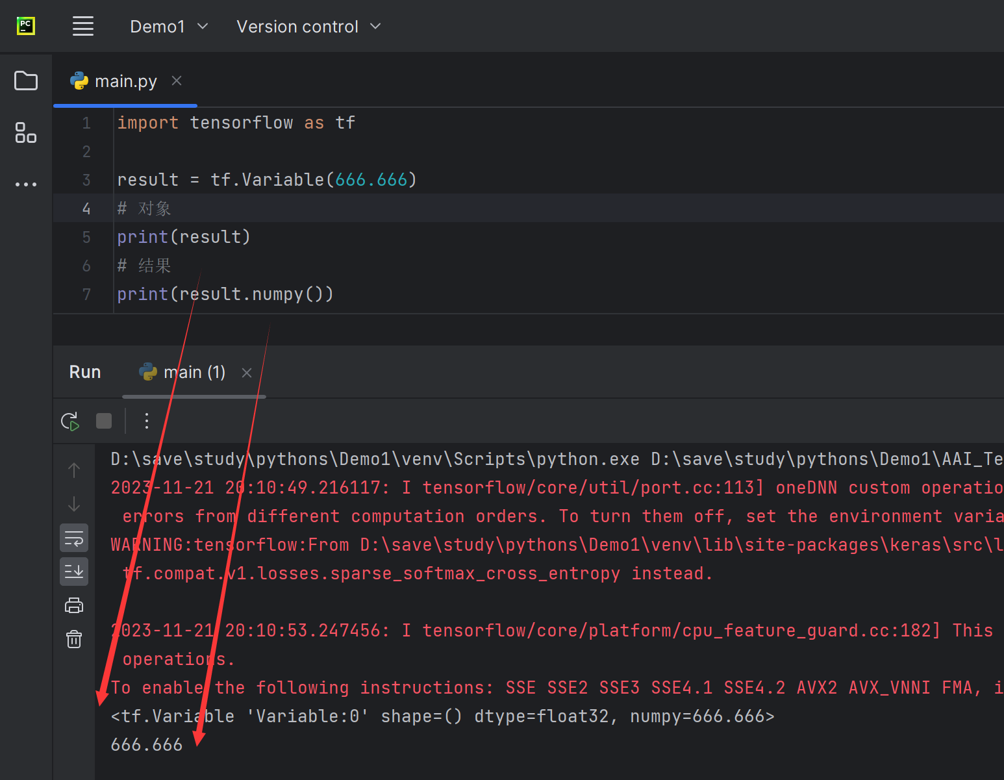Viewport: 1004px width, 780px height.
Task: Close the main (1) run tab
Action: point(247,373)
